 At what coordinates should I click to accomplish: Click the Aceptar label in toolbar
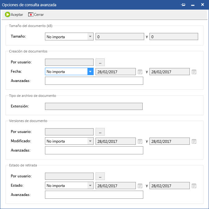click(x=17, y=15)
